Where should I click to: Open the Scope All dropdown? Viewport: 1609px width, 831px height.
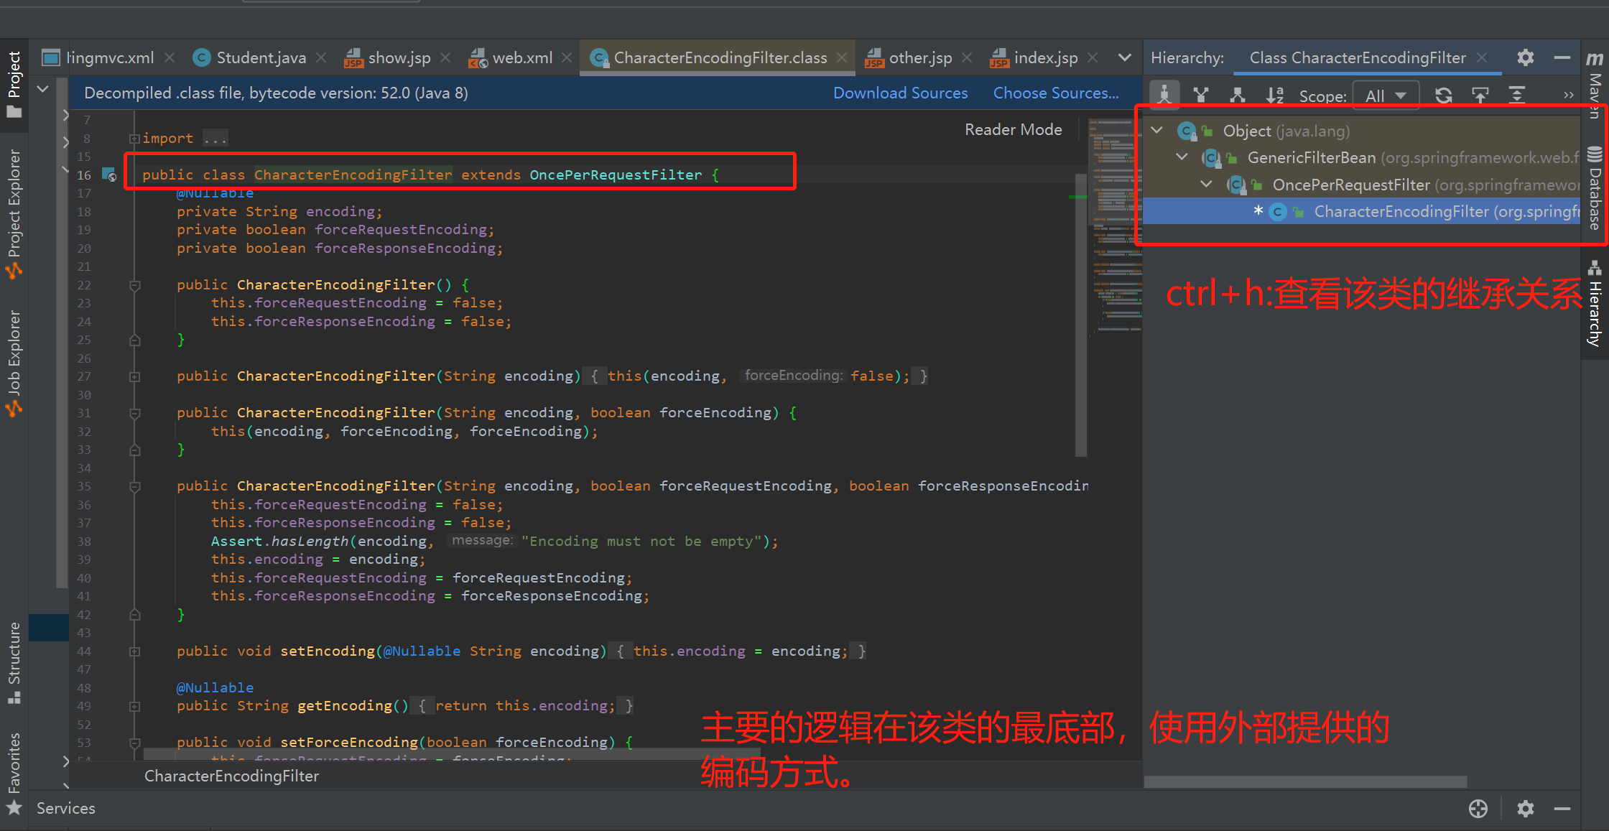pos(1385,96)
